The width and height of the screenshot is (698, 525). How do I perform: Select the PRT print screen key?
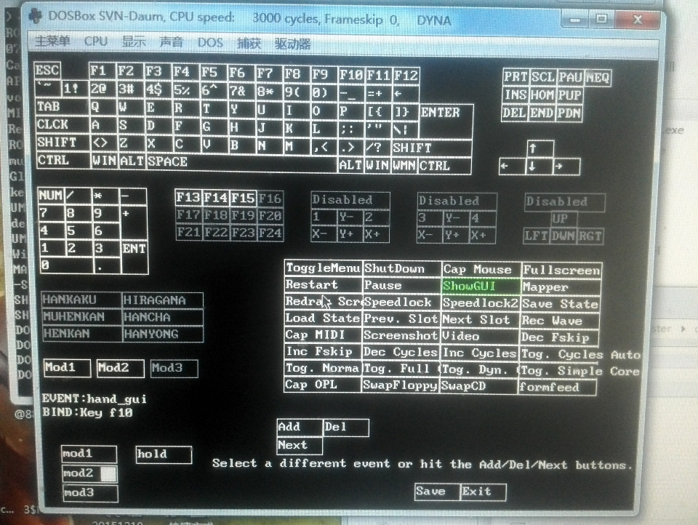pos(516,77)
